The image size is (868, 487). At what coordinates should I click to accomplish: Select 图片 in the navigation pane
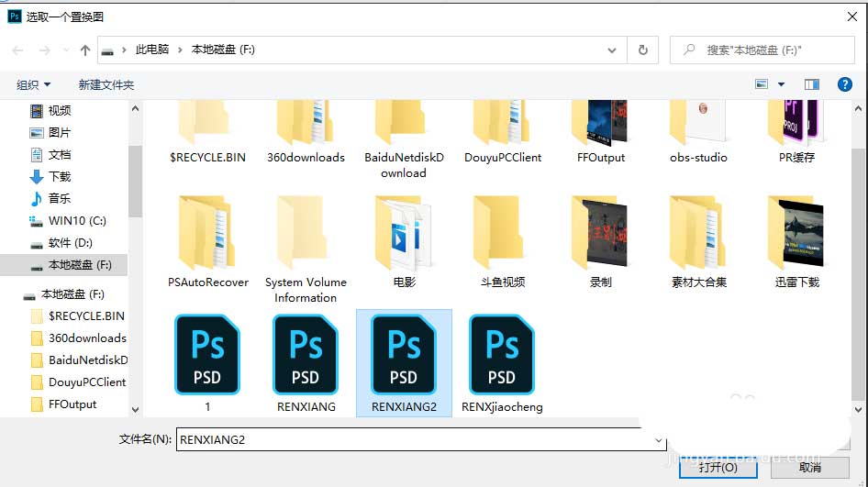pos(60,133)
